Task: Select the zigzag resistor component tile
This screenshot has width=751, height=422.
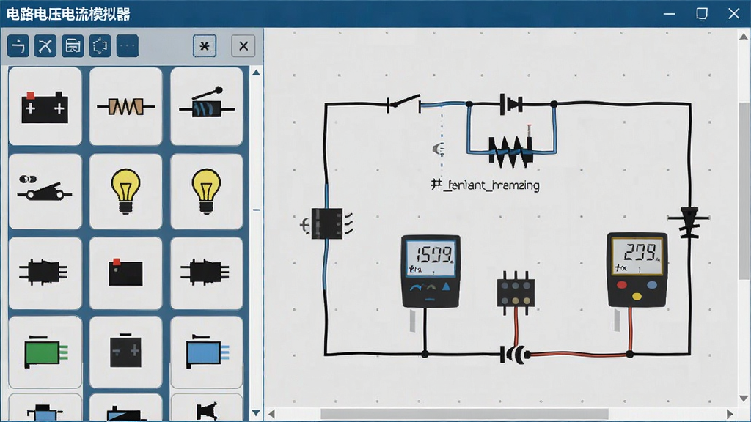Action: (x=126, y=106)
